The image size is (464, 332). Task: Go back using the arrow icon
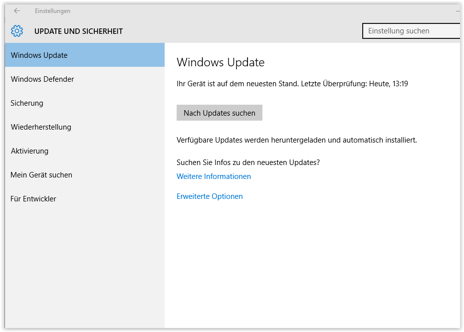tap(17, 11)
